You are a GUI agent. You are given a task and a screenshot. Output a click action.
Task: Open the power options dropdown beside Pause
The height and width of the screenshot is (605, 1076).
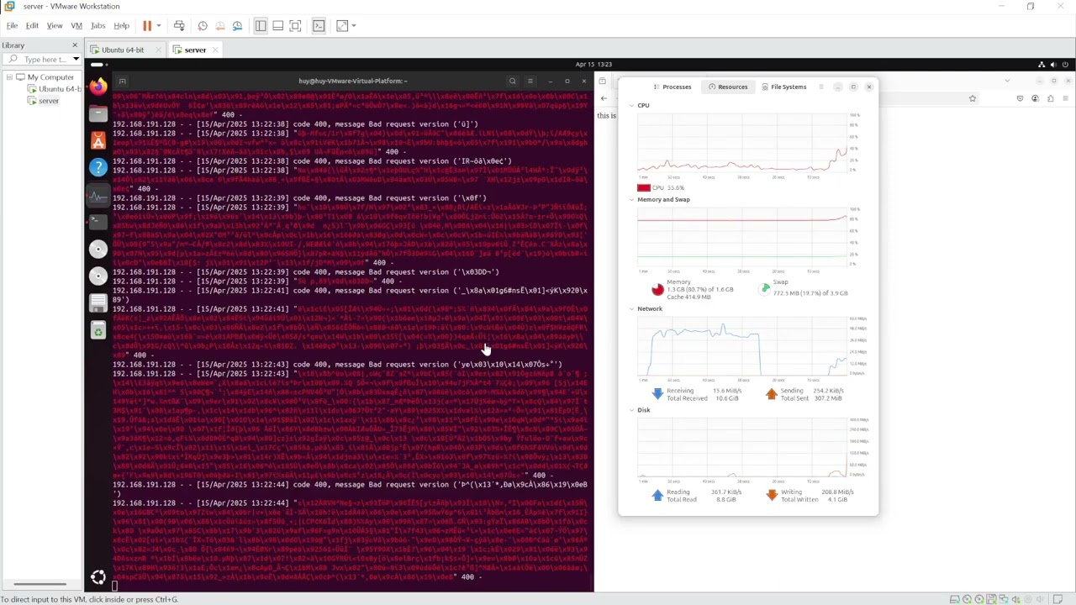tap(158, 26)
